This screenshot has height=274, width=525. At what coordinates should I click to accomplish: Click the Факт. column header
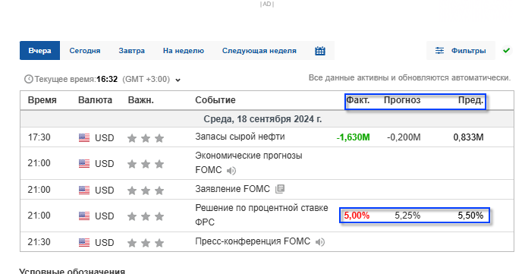click(358, 100)
